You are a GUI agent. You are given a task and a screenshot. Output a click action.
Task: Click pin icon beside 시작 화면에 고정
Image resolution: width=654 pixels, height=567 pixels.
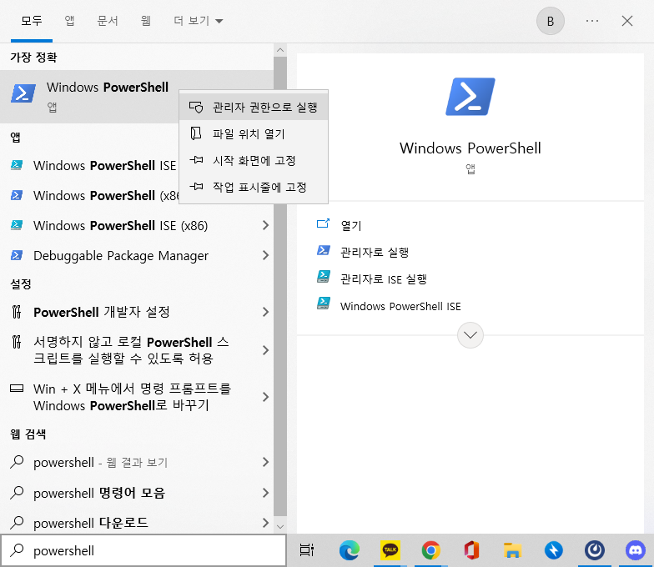coord(196,160)
